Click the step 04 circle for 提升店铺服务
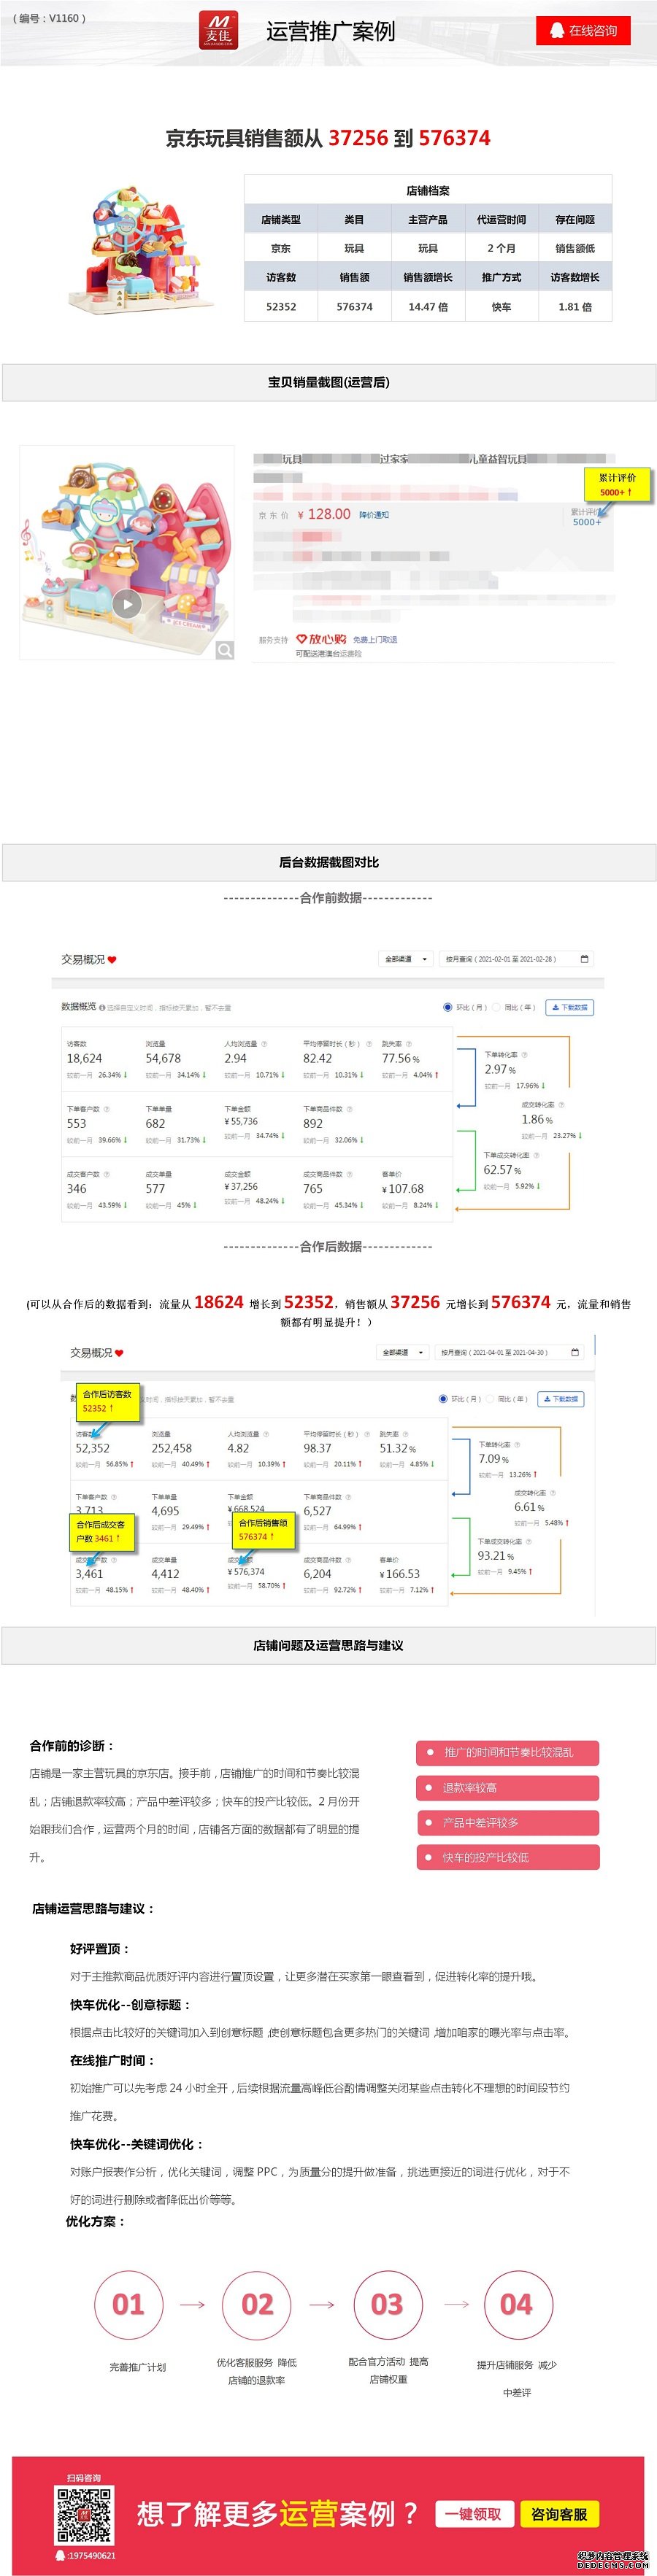 point(516,2304)
